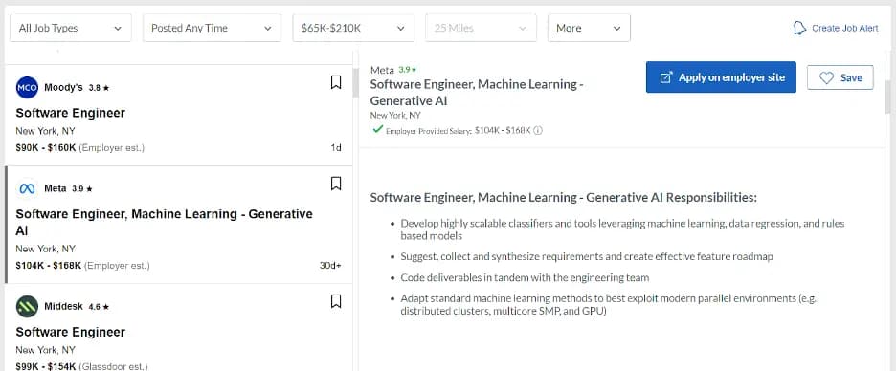Save the Meta job with Save button
The image size is (896, 371).
point(840,77)
